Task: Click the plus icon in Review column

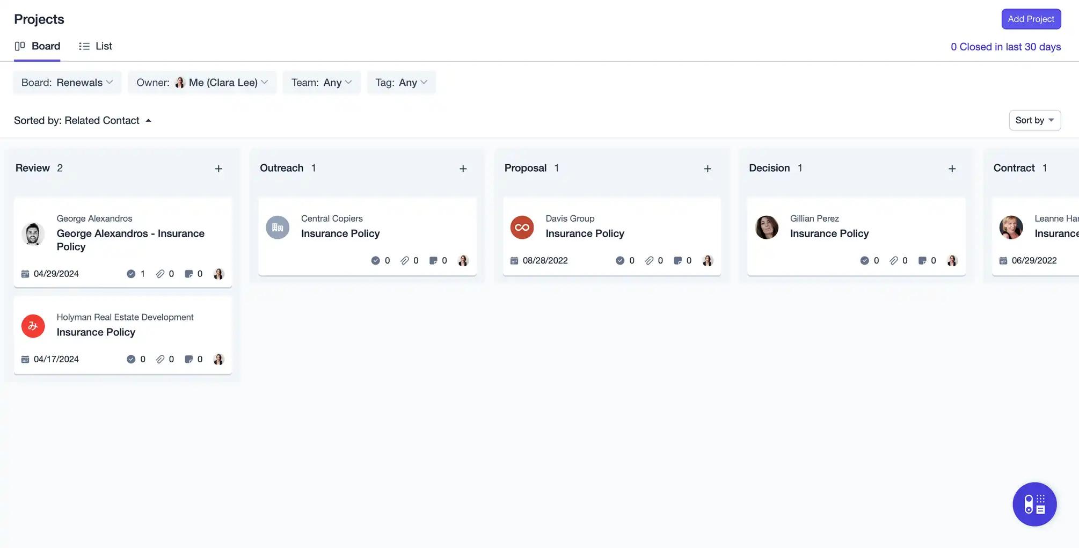Action: tap(218, 169)
